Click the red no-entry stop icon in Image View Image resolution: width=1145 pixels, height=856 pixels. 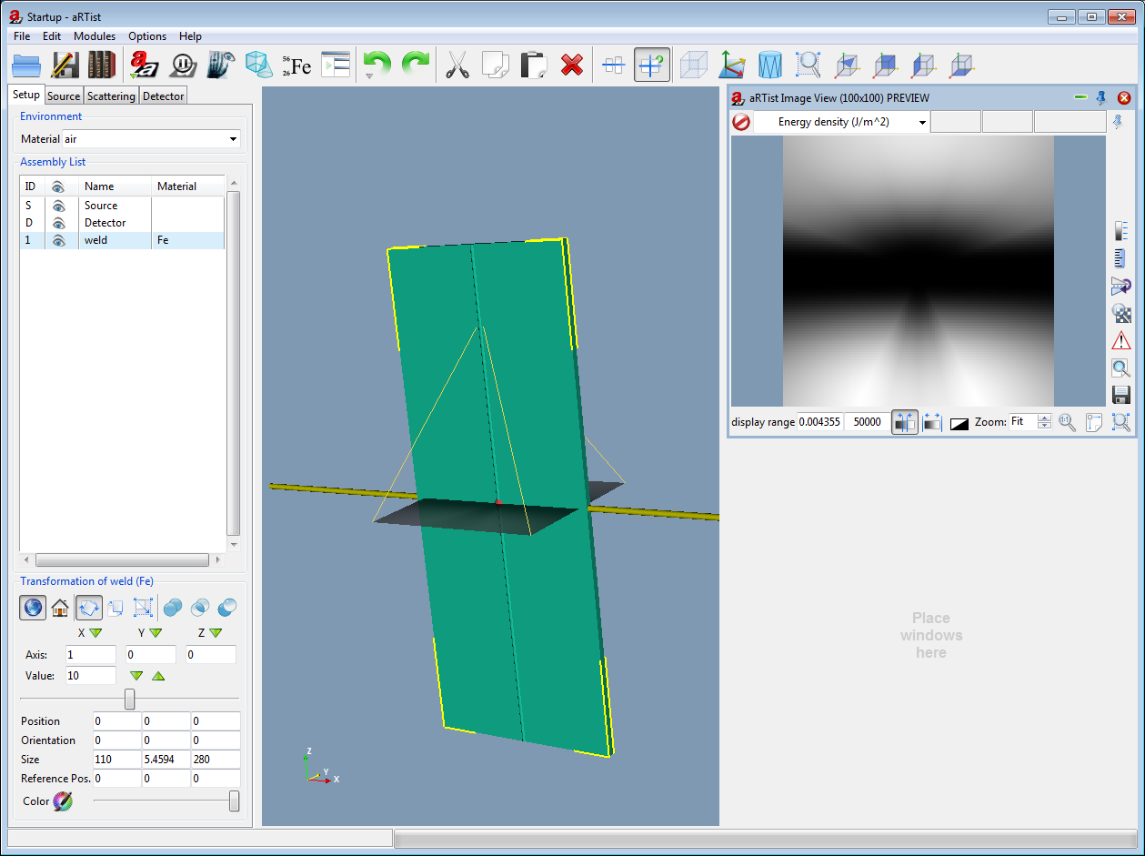pyautogui.click(x=741, y=122)
